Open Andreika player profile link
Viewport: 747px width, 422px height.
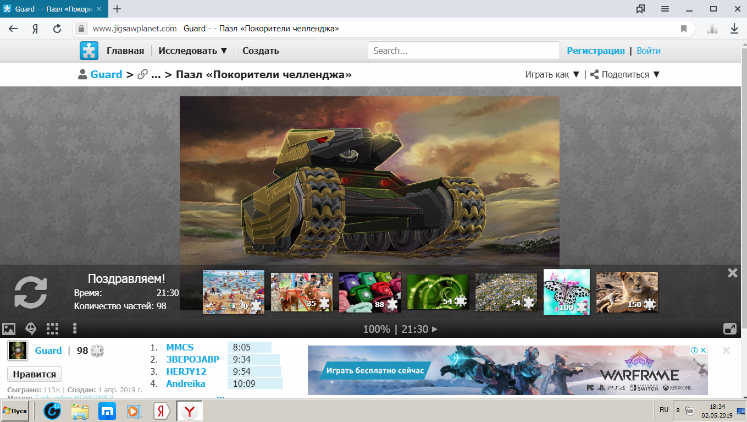point(186,383)
